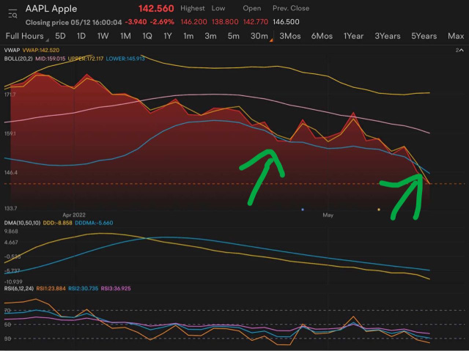Click the VWAP indicator label

point(12,51)
